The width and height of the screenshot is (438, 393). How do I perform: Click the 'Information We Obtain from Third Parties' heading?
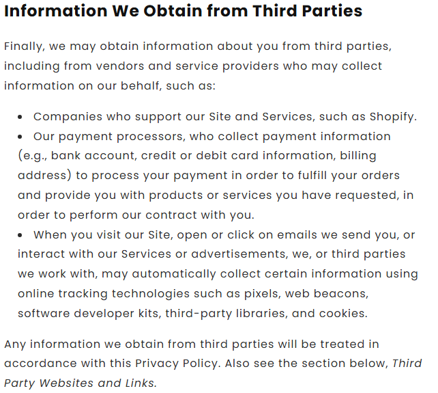184,12
